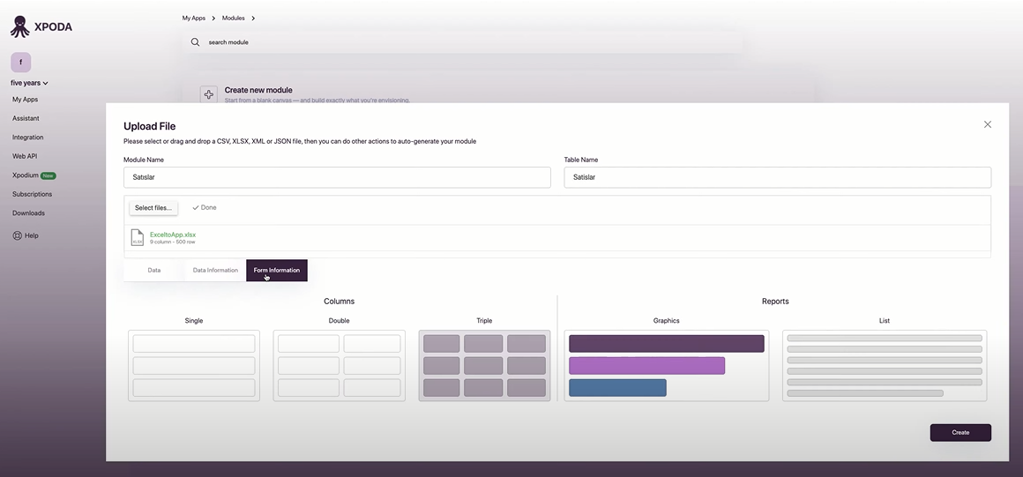Expand the My Apps breadcrumb chevron

click(213, 19)
